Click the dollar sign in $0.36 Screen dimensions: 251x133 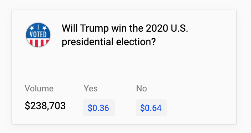90,108
